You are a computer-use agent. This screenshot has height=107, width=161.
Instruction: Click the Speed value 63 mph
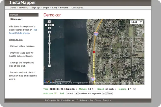pyautogui.click(x=109, y=89)
